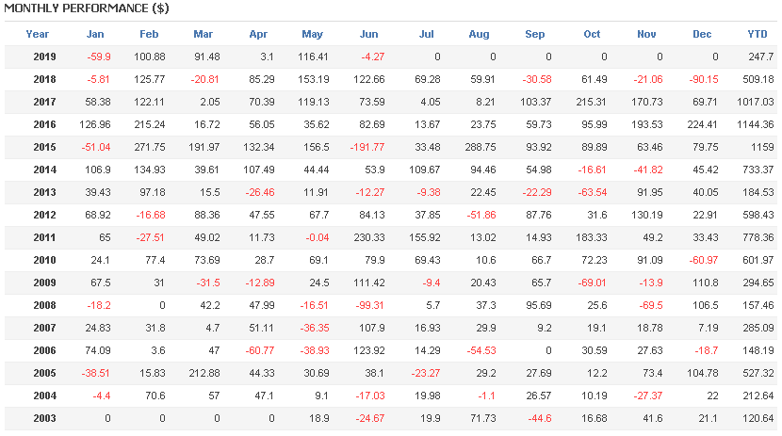
Task: Select the 2010 year row label
Action: point(44,260)
